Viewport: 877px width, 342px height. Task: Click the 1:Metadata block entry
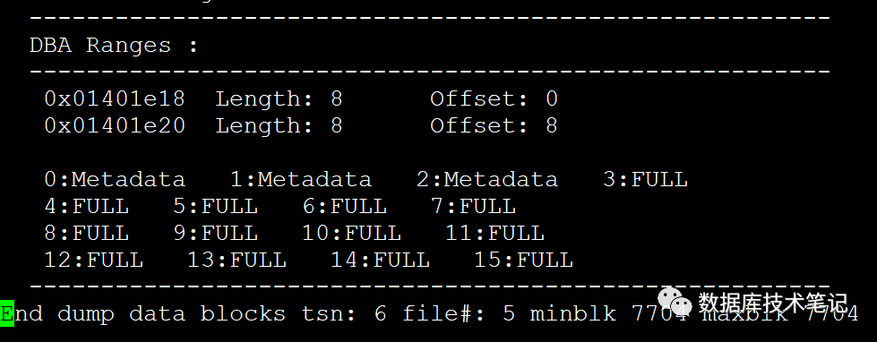(301, 179)
